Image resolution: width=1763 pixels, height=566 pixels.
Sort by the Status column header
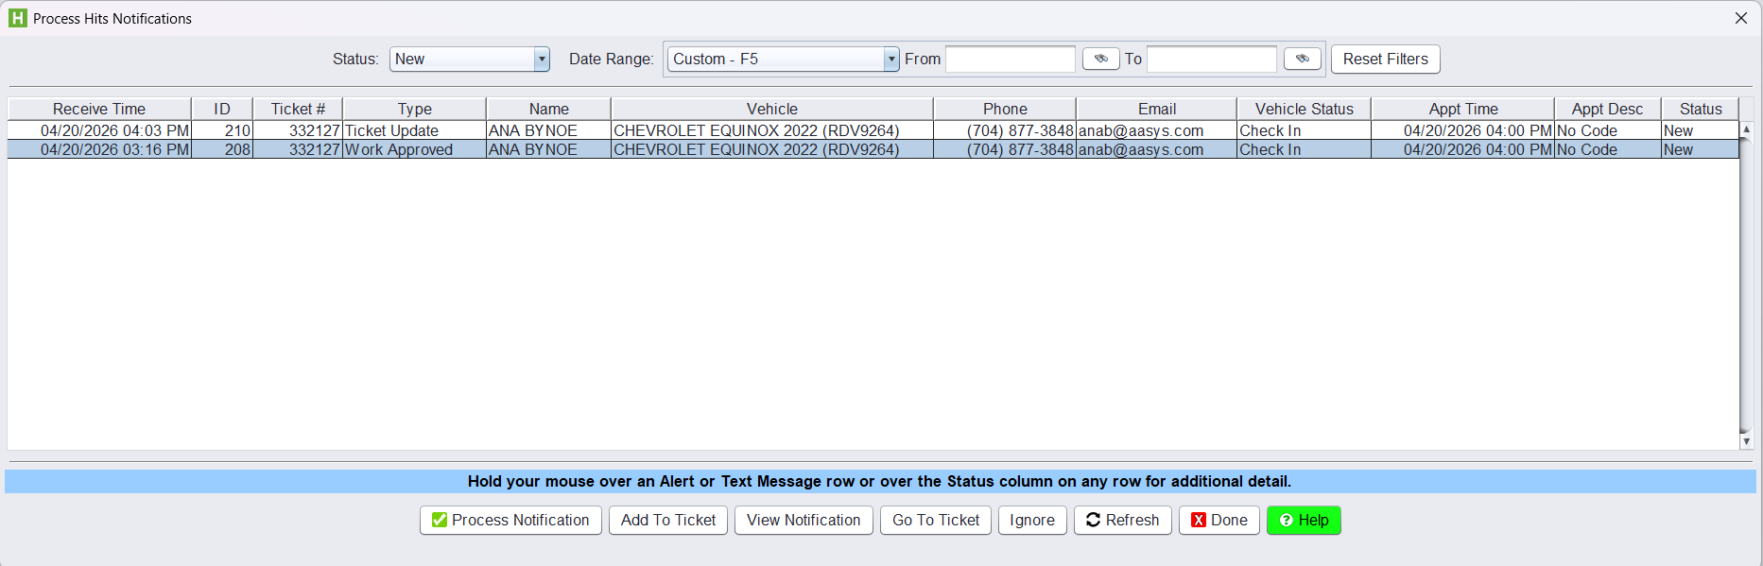tap(1701, 109)
